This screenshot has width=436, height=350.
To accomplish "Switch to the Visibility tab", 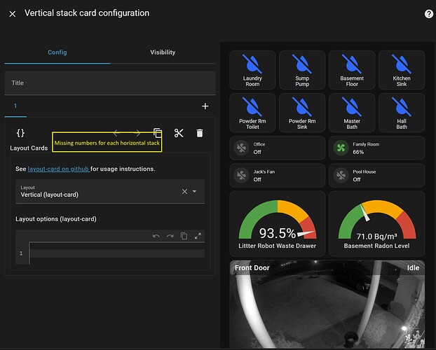I will click(163, 52).
